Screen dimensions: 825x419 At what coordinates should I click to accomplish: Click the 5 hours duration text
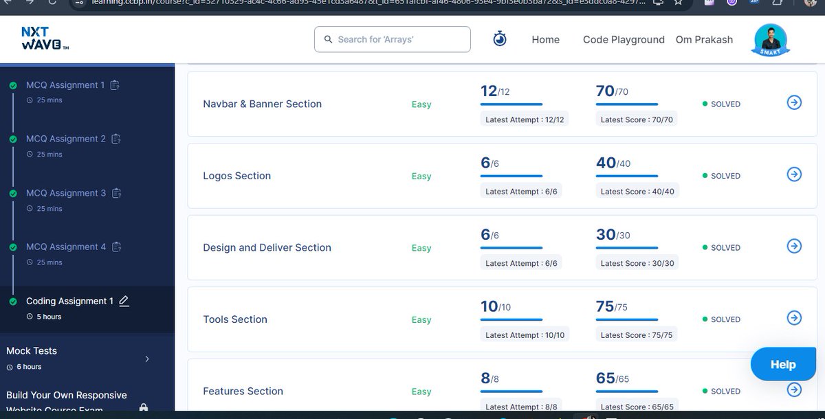(49, 317)
